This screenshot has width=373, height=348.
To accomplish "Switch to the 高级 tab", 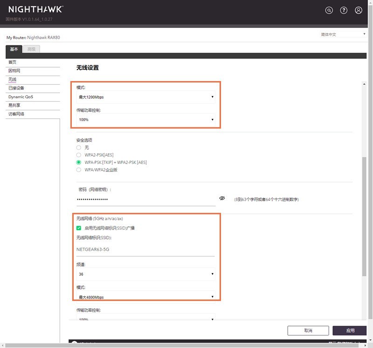I will point(31,49).
